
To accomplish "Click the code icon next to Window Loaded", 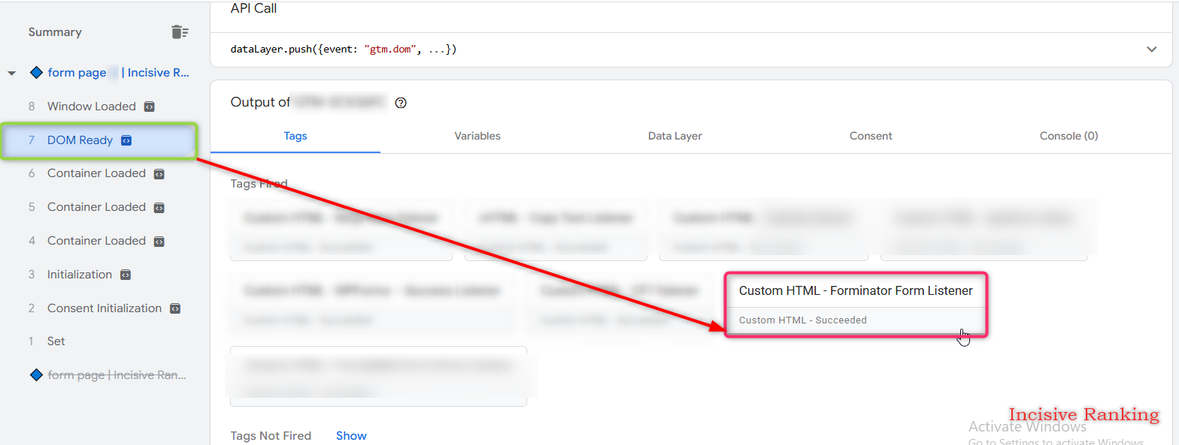I will pyautogui.click(x=150, y=107).
